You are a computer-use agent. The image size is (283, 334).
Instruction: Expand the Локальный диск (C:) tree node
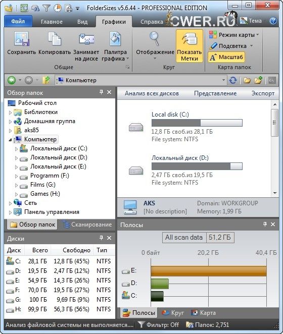tap(16, 149)
